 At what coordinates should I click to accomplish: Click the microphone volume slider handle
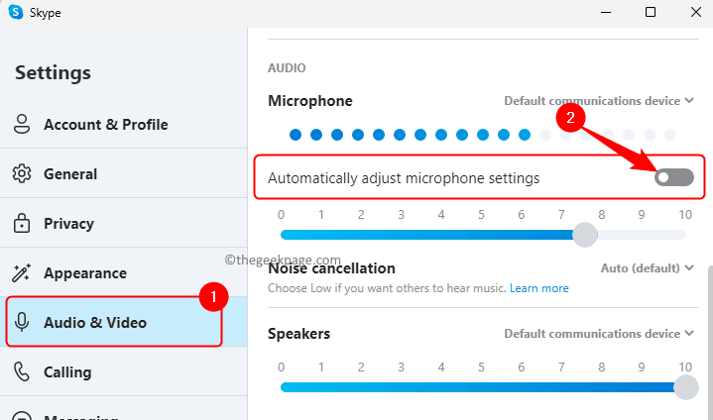click(586, 235)
